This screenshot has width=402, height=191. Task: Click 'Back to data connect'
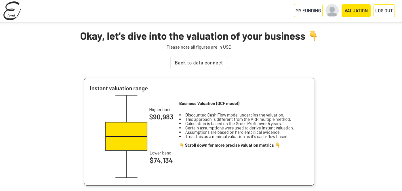[x=199, y=62]
